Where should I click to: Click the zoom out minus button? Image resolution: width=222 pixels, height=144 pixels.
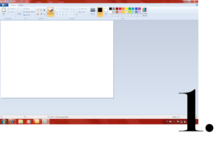point(179,117)
